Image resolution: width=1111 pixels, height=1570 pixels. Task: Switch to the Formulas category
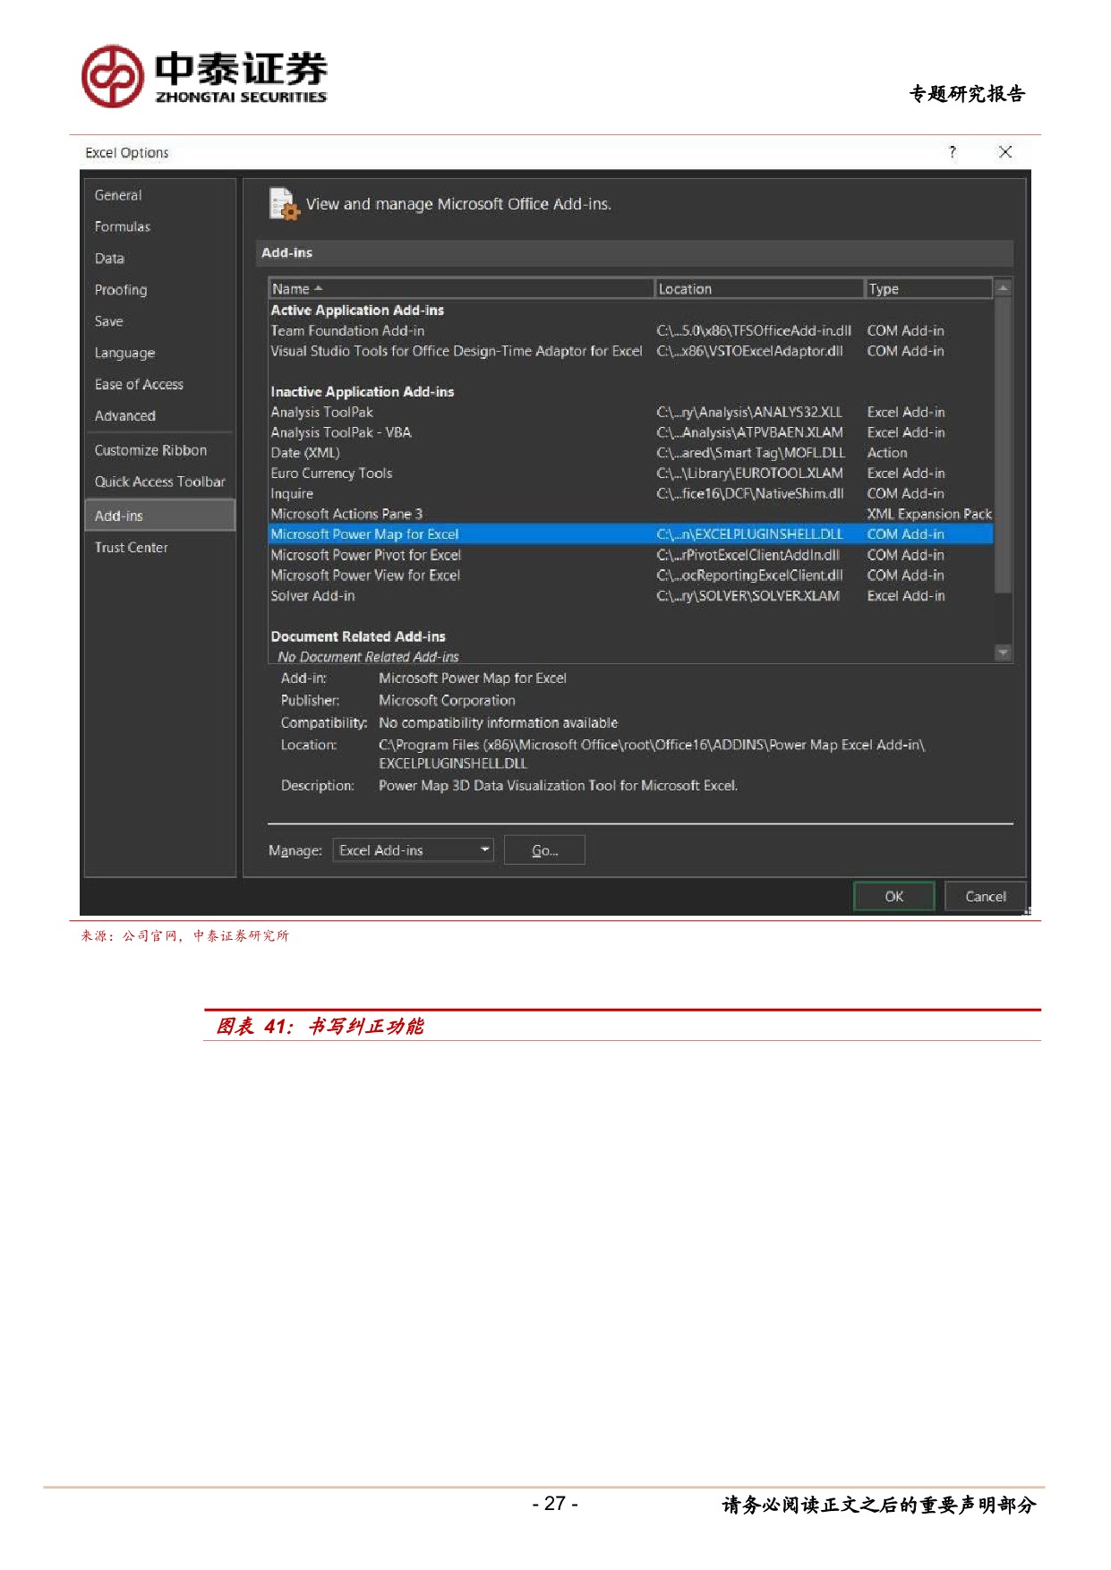(x=123, y=226)
